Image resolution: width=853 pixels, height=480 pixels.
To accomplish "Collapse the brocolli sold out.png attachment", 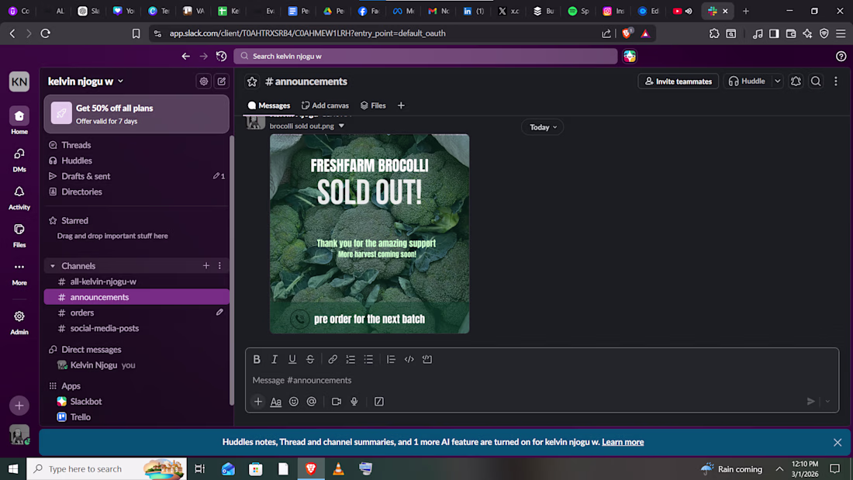I will pos(341,126).
